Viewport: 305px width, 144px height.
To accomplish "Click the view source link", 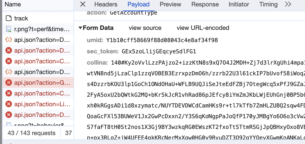I will tap(145, 28).
